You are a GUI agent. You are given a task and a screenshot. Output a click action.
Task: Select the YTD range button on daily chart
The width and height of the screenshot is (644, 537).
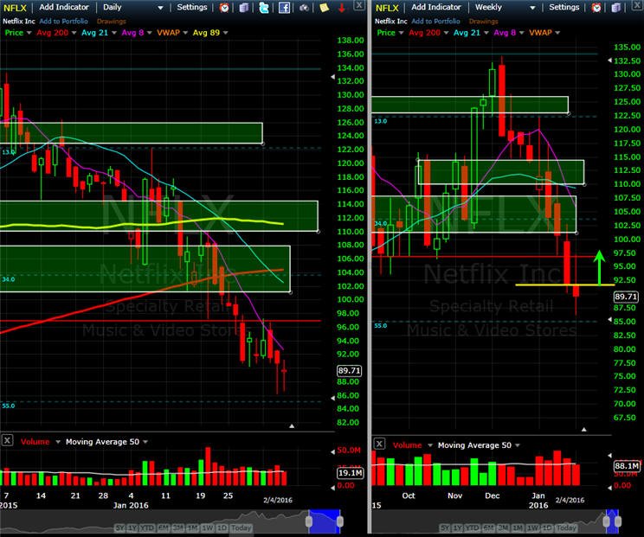146,527
